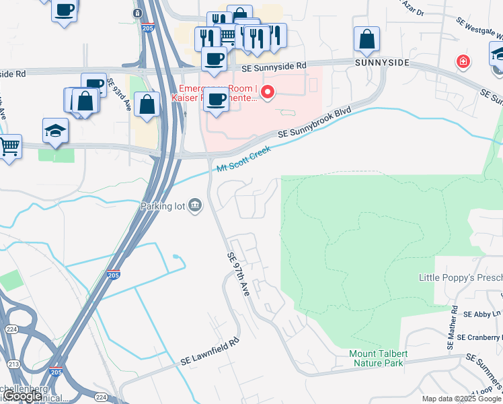The height and width of the screenshot is (404, 503).
Task: Select the shopping bag marker beside SE 93rd Ave
Action: [x=147, y=106]
